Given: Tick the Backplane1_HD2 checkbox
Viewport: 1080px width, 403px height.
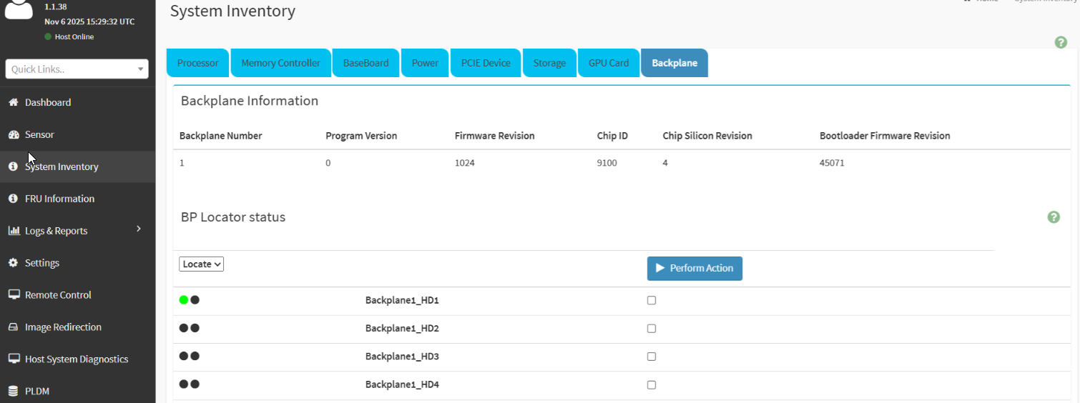Looking at the screenshot, I should pos(652,329).
